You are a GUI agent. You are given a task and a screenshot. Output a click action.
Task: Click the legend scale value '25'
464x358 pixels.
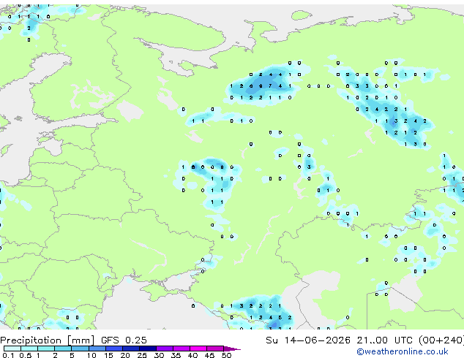[x=142, y=355]
